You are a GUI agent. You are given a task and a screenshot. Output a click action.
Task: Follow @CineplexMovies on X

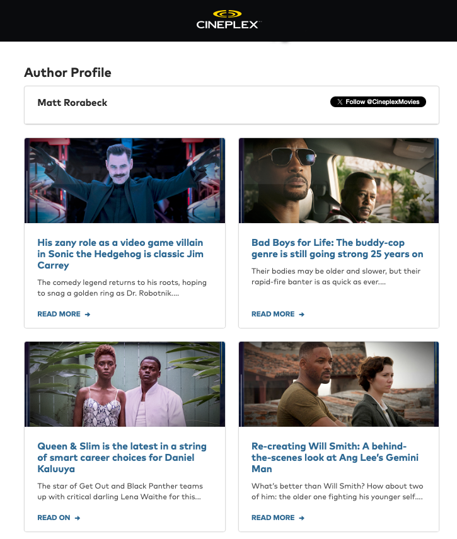(378, 101)
